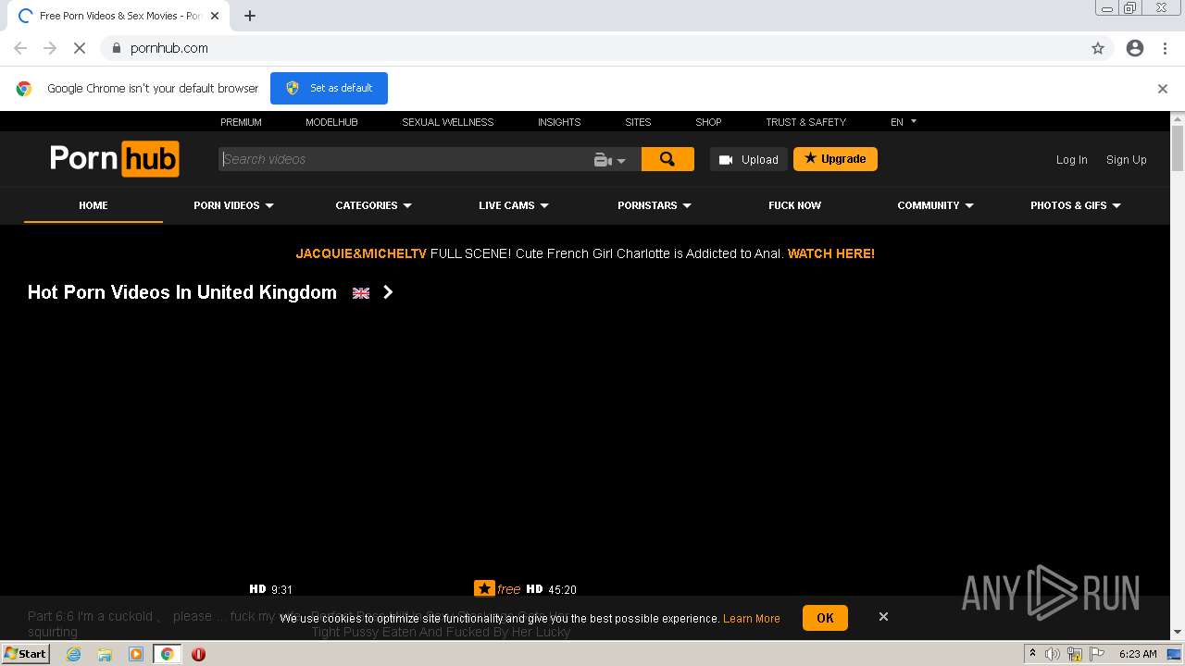Screen dimensions: 1185x666
Task: Open the SHOP link
Action: 708,122
